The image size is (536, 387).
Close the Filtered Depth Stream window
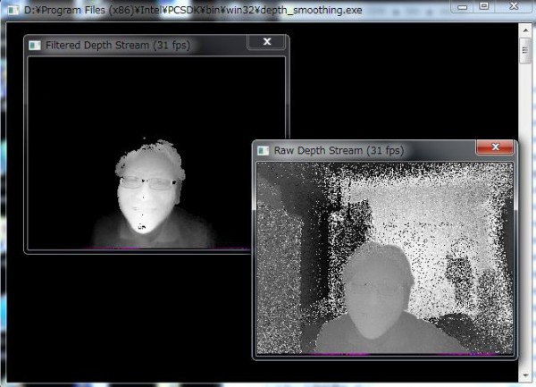pos(265,43)
